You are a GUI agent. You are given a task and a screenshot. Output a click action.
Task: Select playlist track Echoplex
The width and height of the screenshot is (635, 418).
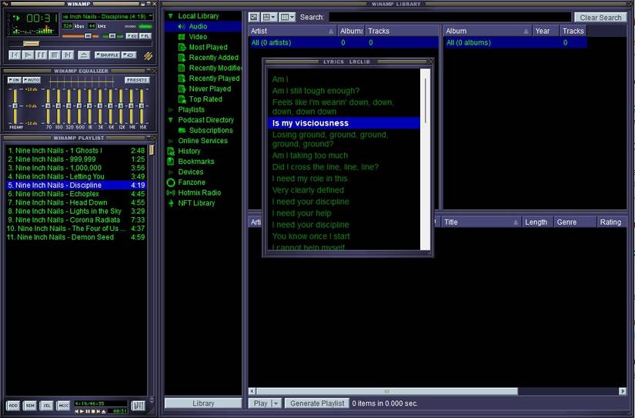pyautogui.click(x=76, y=194)
